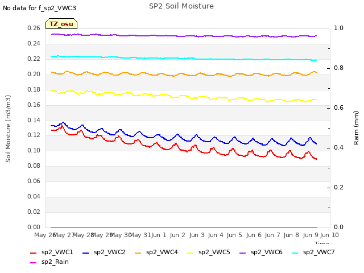The width and height of the screenshot is (364, 273).
Task: Click the 1.0 right axis value
Action: [338, 28]
